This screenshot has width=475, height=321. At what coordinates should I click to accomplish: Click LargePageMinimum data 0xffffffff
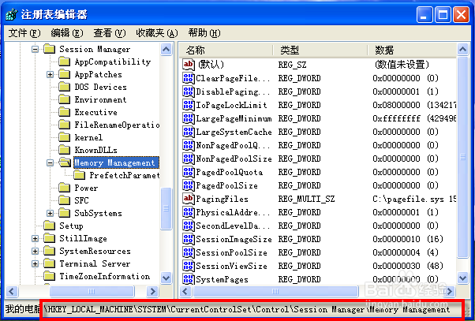[x=413, y=118]
